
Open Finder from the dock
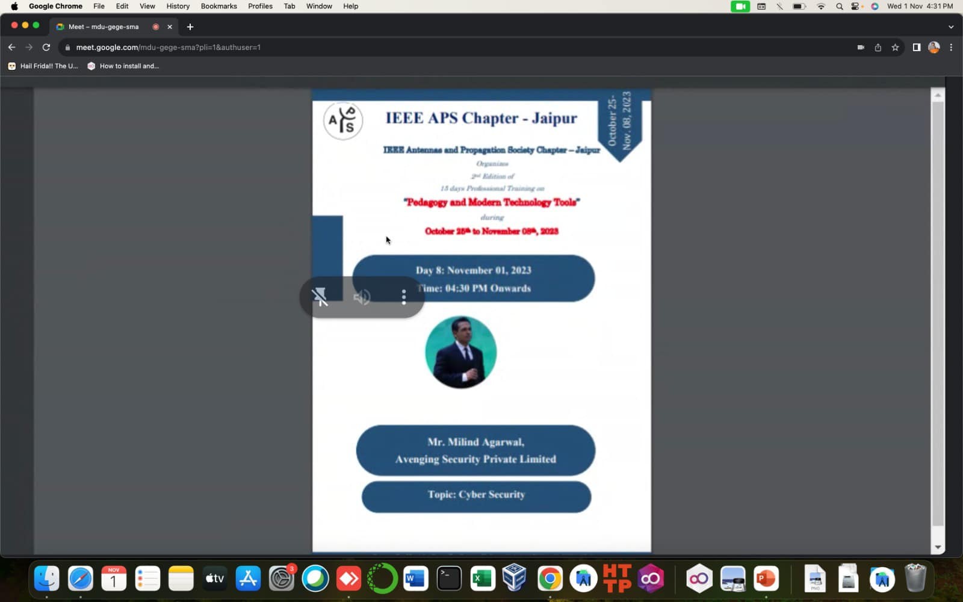click(x=46, y=579)
